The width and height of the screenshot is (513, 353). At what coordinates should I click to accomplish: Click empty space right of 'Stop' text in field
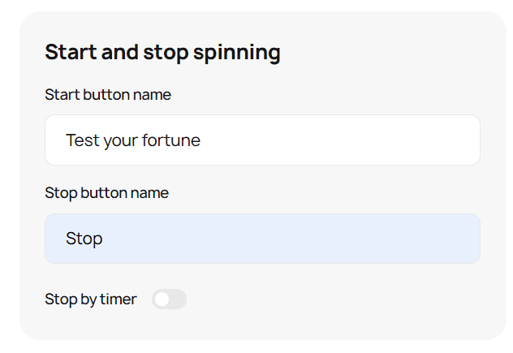(288, 239)
